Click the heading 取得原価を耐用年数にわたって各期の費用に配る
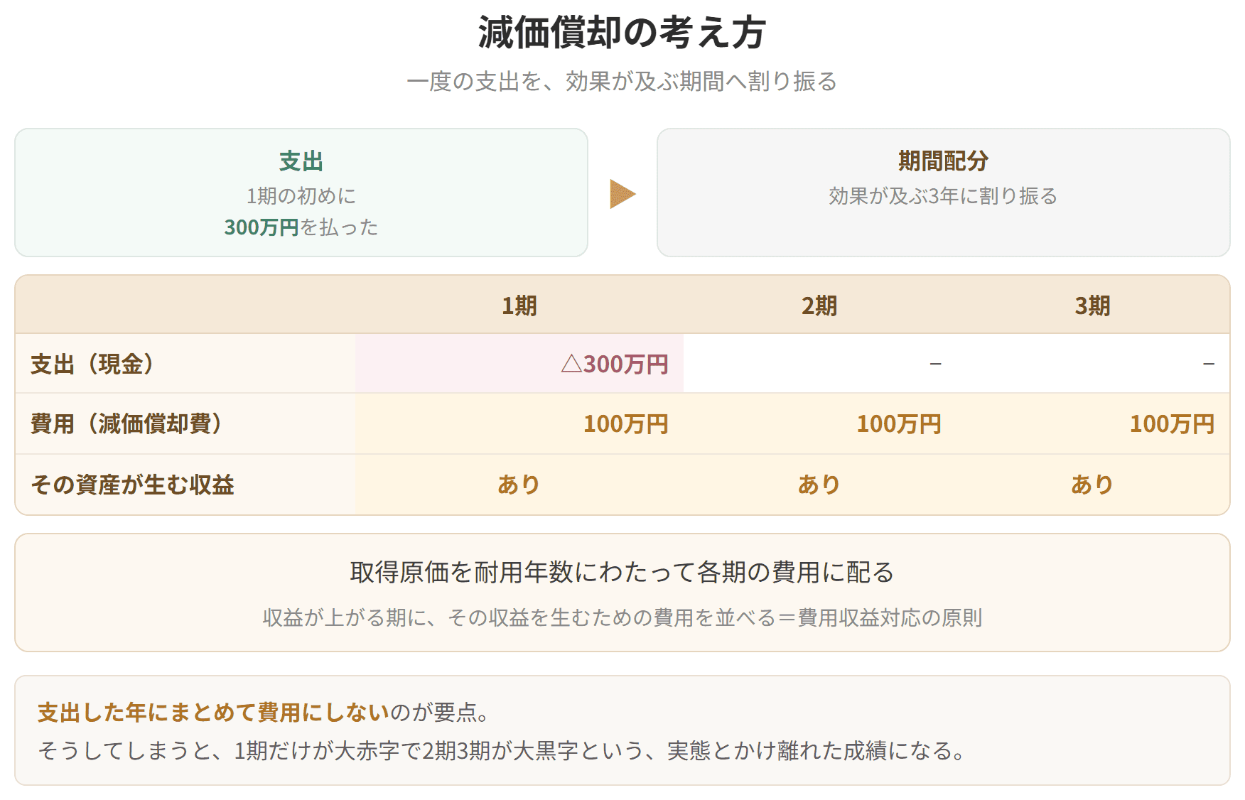The width and height of the screenshot is (1245, 800). [x=622, y=572]
